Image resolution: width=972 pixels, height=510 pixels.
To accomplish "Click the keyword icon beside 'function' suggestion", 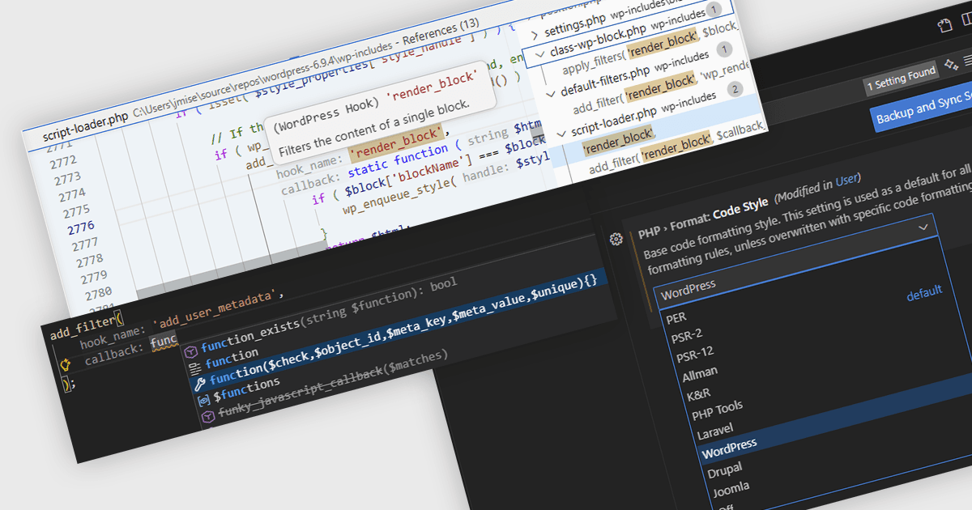I will (x=194, y=368).
